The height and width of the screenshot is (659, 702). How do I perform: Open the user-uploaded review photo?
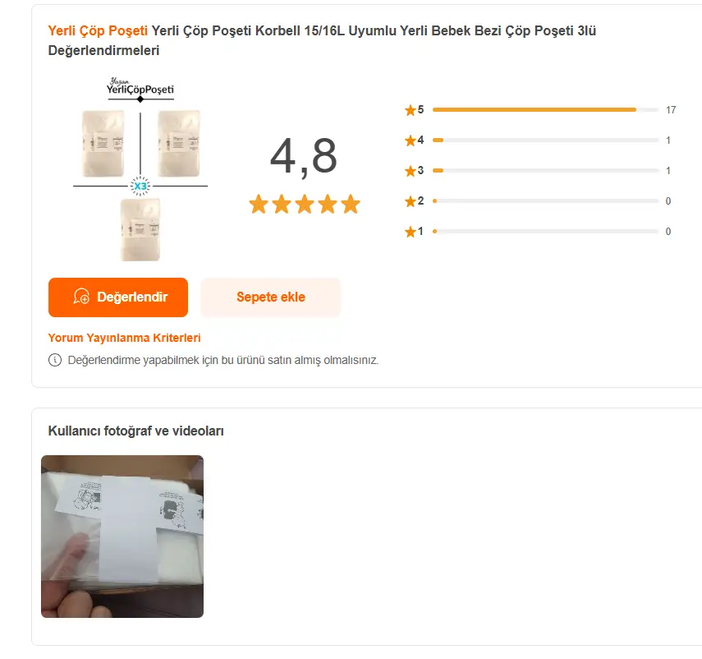pos(122,537)
